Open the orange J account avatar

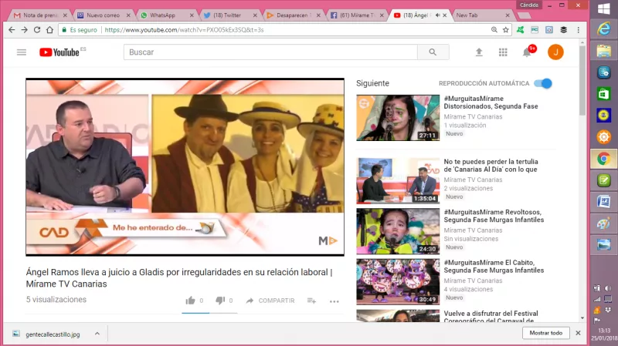point(555,52)
